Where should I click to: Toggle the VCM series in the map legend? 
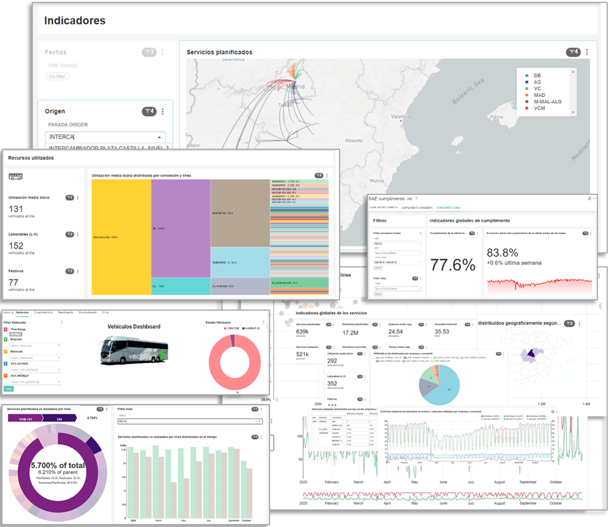[535, 108]
